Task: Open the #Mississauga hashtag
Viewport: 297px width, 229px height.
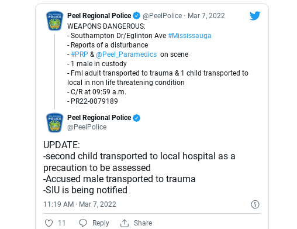Action: pyautogui.click(x=189, y=36)
